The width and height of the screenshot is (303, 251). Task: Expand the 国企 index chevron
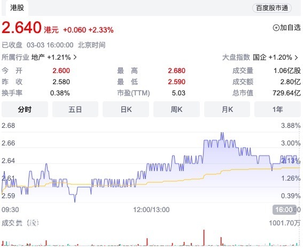point(296,58)
